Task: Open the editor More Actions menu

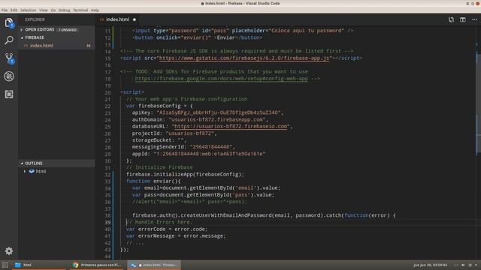Action: [x=474, y=19]
